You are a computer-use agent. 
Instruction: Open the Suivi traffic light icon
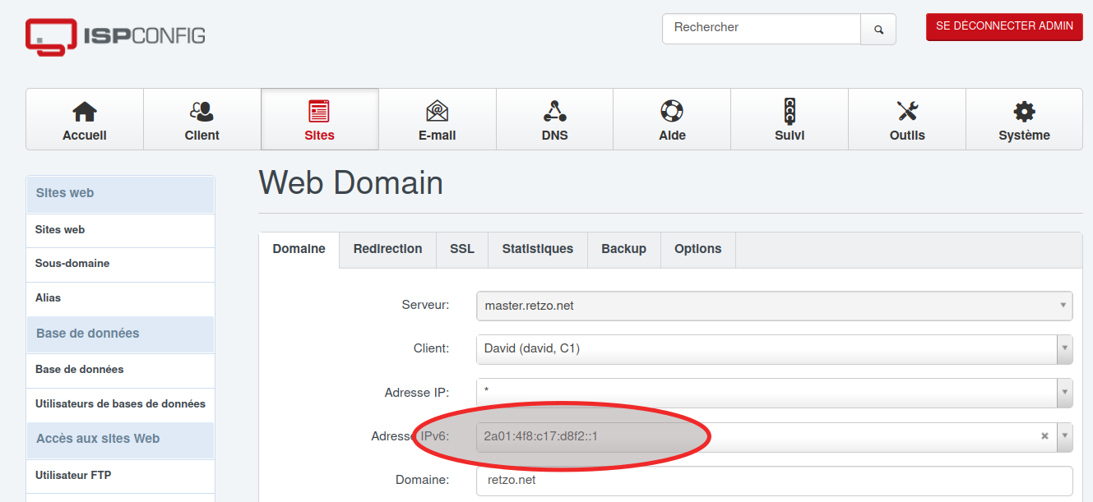coord(790,112)
